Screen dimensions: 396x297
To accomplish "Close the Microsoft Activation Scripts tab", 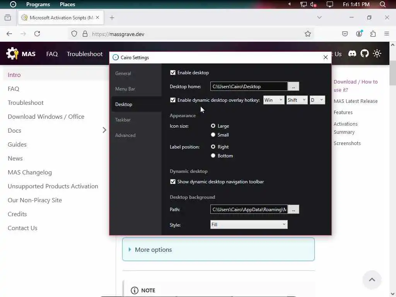I will pos(97,17).
